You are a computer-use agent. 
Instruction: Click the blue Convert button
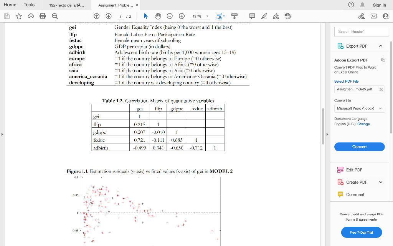point(359,147)
